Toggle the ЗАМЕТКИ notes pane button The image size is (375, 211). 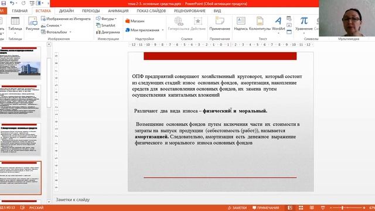[237, 207]
